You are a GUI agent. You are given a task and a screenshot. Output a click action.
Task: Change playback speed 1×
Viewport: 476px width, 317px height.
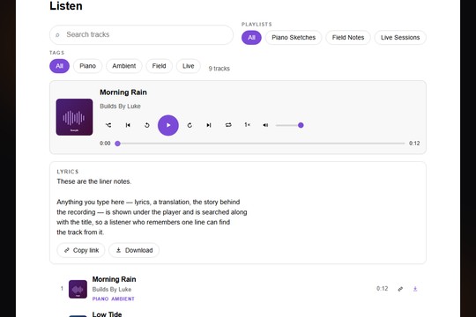[247, 125]
